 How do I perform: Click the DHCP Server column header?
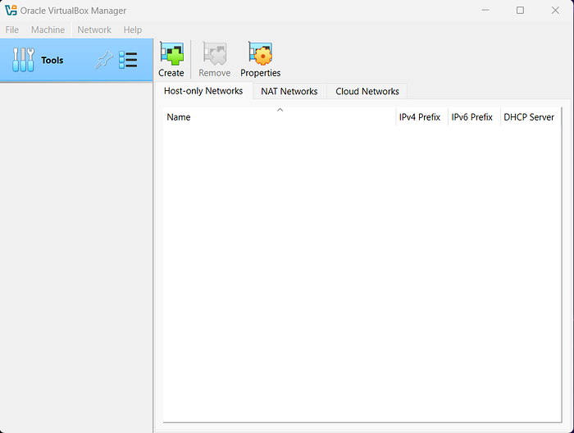click(x=531, y=117)
